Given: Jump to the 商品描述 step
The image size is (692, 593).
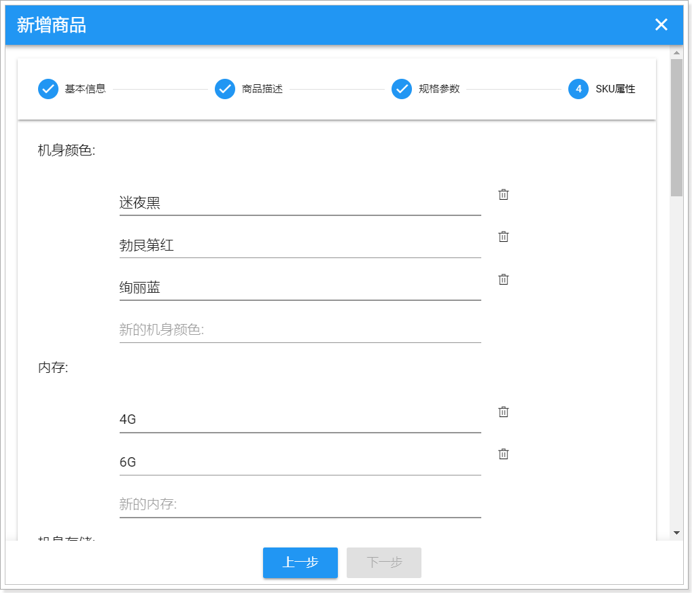Looking at the screenshot, I should (249, 89).
